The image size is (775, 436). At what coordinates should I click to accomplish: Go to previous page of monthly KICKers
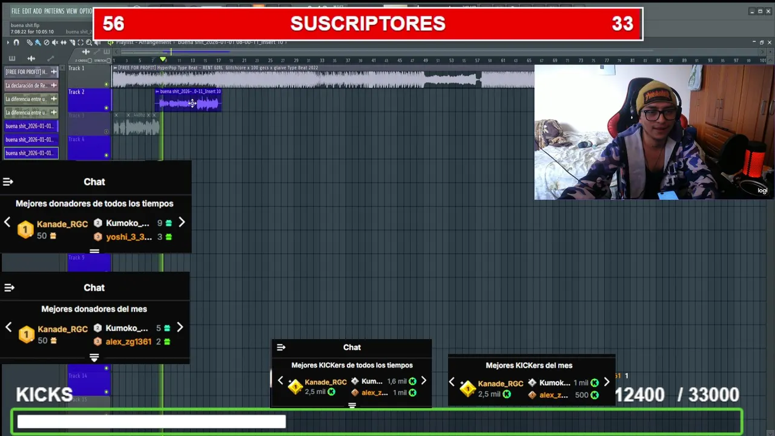[452, 382]
